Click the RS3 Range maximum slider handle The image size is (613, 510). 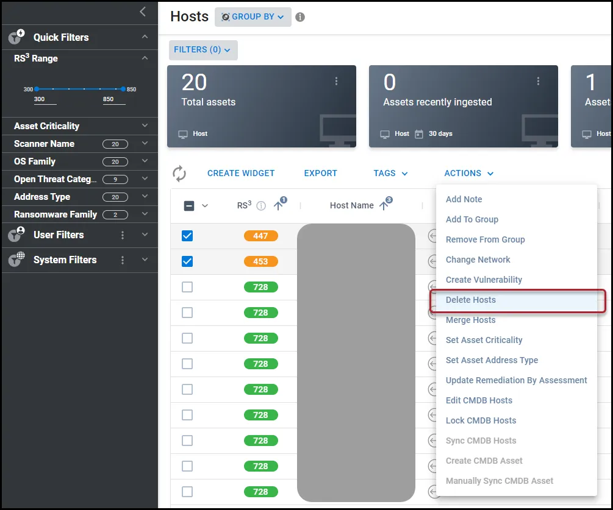[123, 89]
